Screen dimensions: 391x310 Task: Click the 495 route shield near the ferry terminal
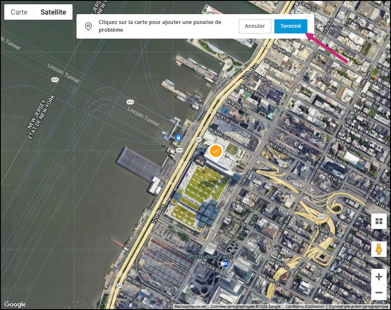tap(179, 150)
